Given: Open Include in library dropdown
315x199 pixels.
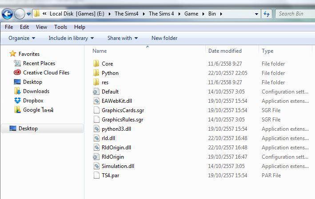Looking at the screenshot, I should click(71, 38).
